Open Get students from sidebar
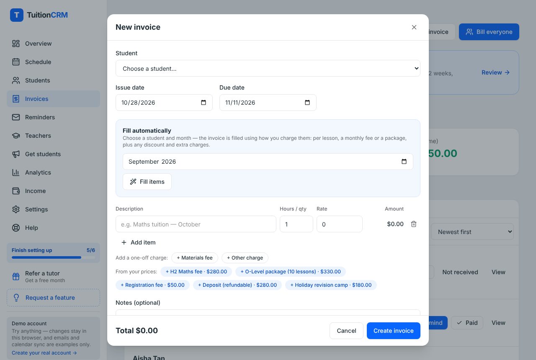 click(53, 154)
